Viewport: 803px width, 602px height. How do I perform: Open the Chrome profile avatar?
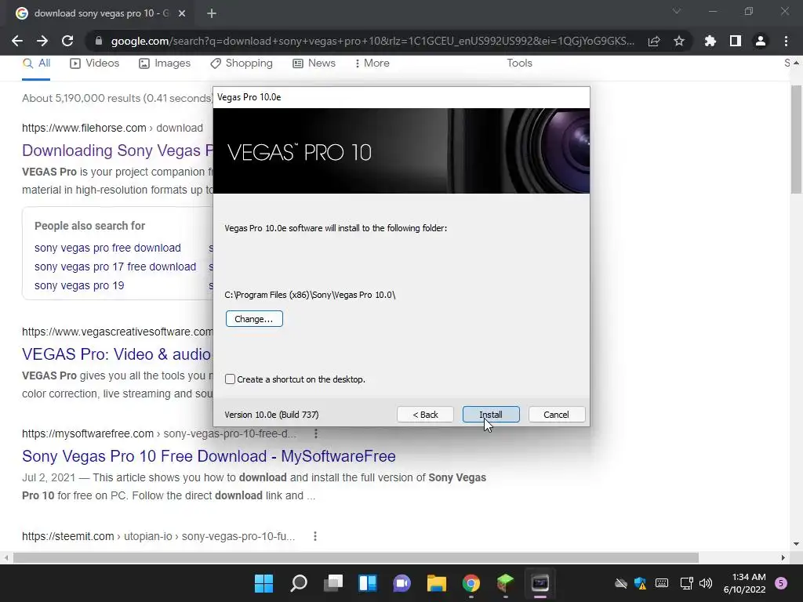point(760,41)
